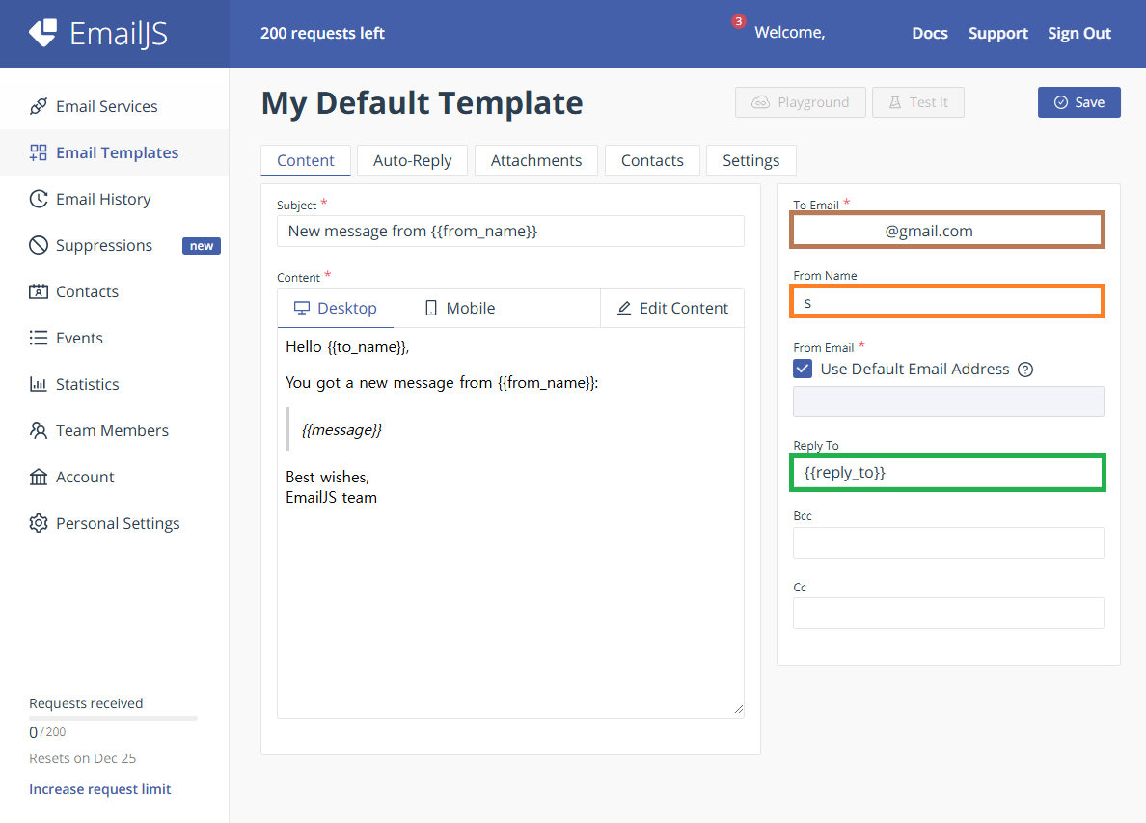This screenshot has width=1146, height=823.
Task: Click the 'My Default Template' title
Action: point(422,102)
